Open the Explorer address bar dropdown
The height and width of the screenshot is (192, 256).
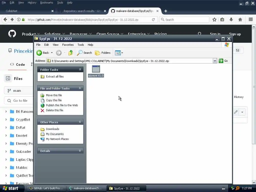[215, 61]
